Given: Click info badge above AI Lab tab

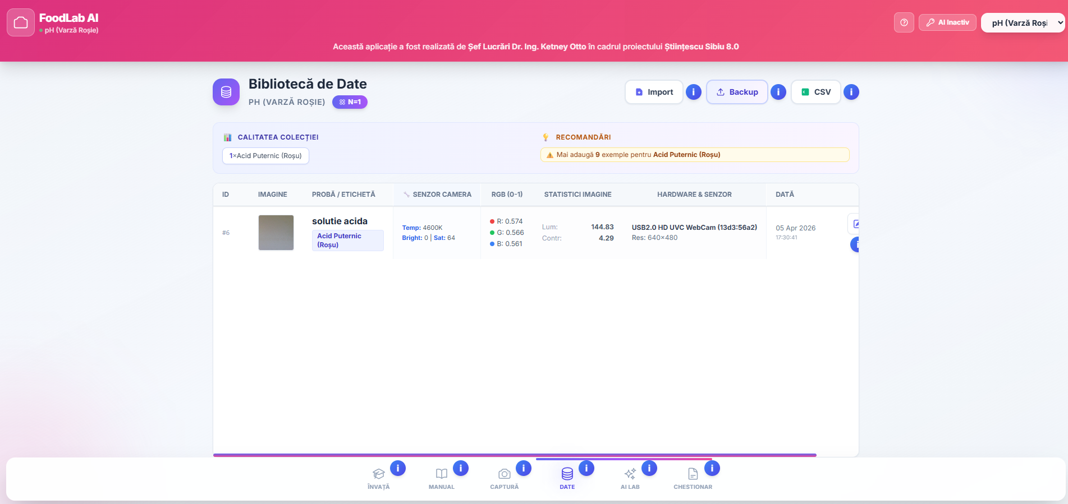Looking at the screenshot, I should click(x=649, y=468).
